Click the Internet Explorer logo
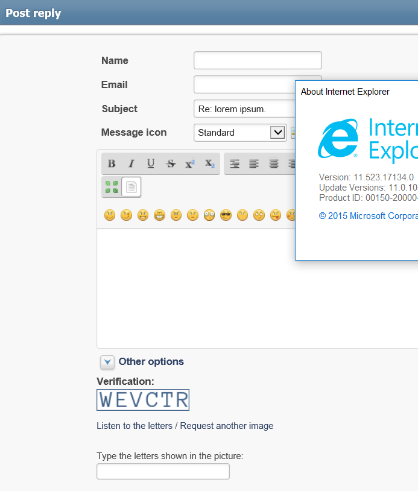This screenshot has width=418, height=491. [x=338, y=138]
